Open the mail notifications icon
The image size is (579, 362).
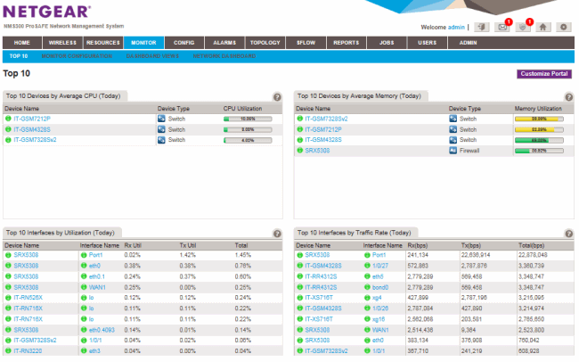503,28
